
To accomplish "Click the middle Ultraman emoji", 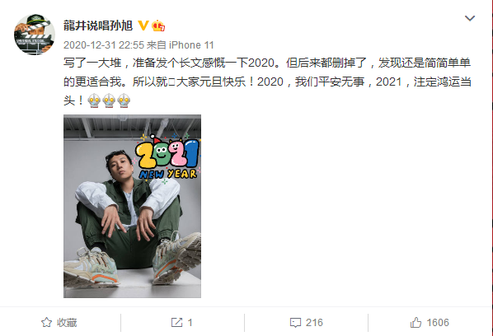I will click(x=109, y=100).
